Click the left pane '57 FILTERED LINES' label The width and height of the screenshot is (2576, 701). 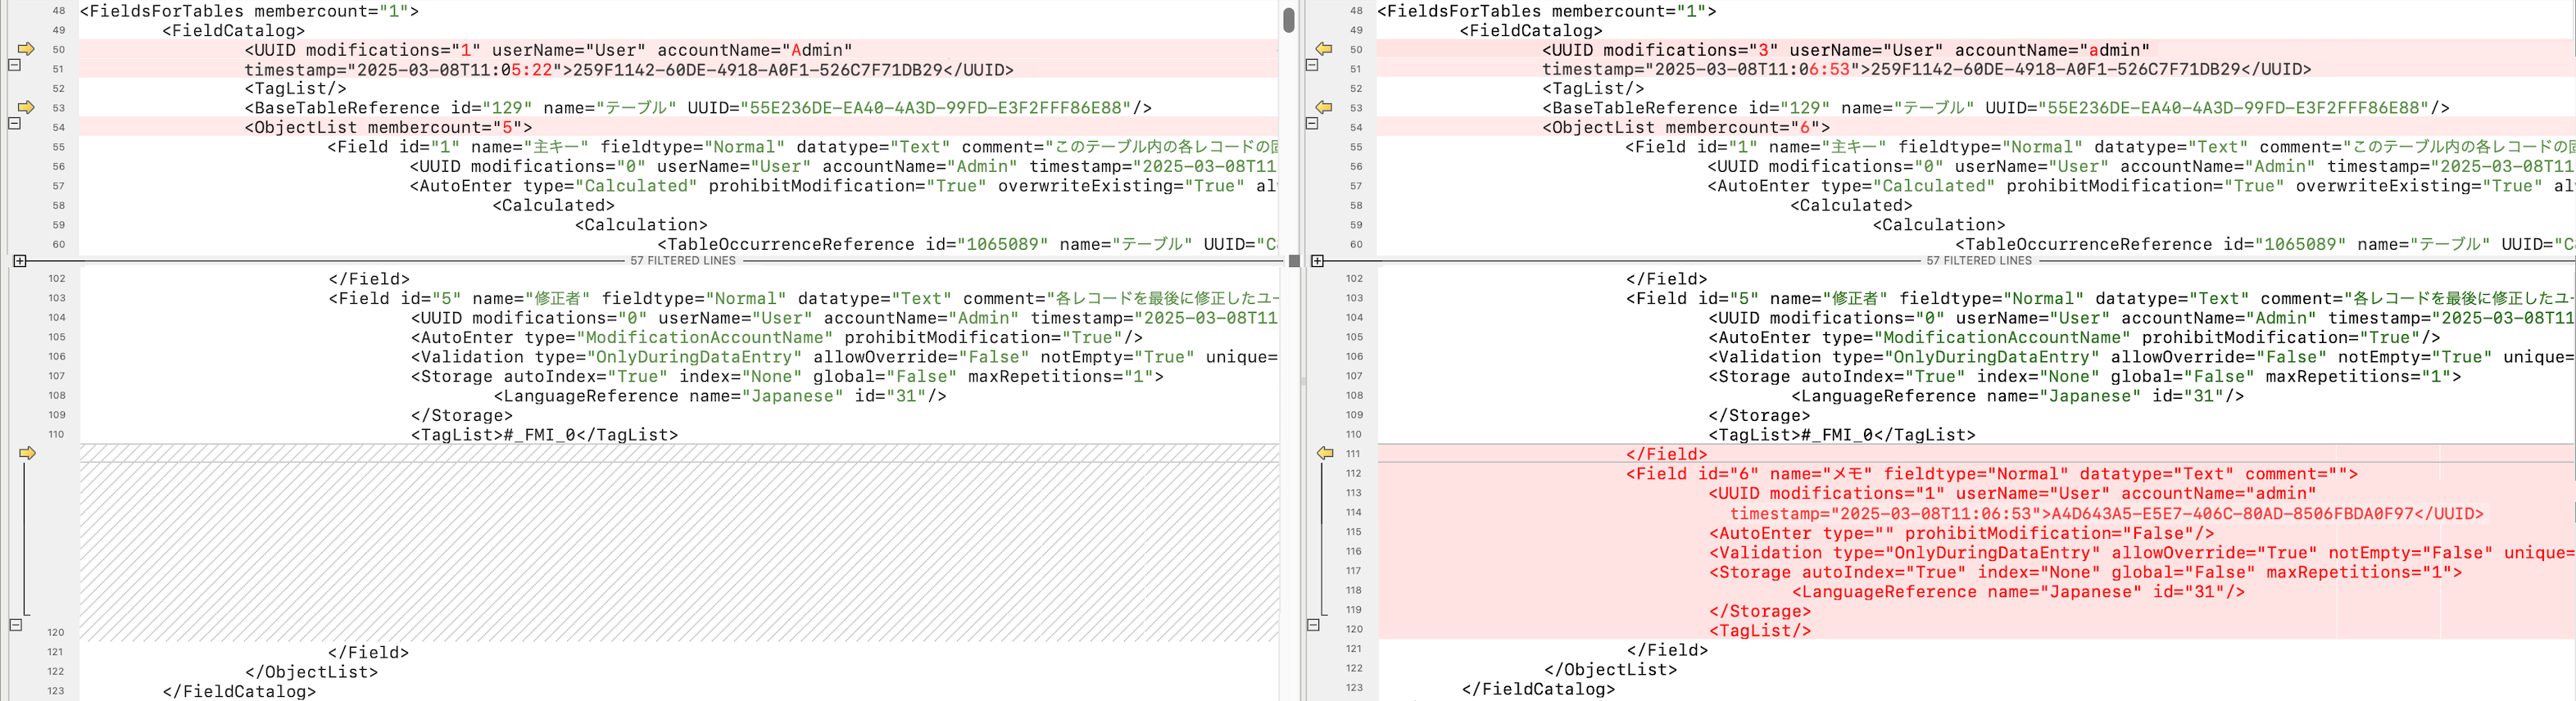(x=682, y=261)
